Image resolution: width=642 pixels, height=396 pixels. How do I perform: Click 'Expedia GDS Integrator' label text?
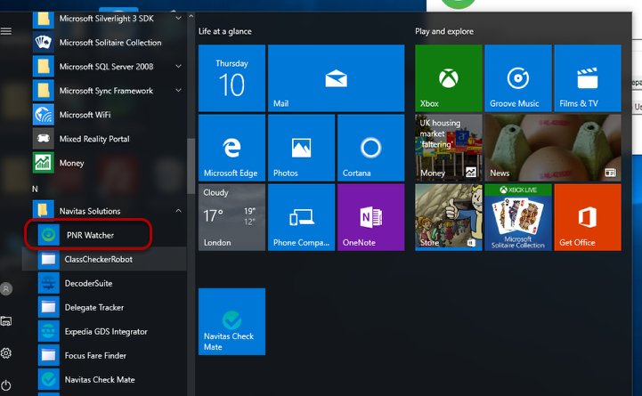(106, 332)
